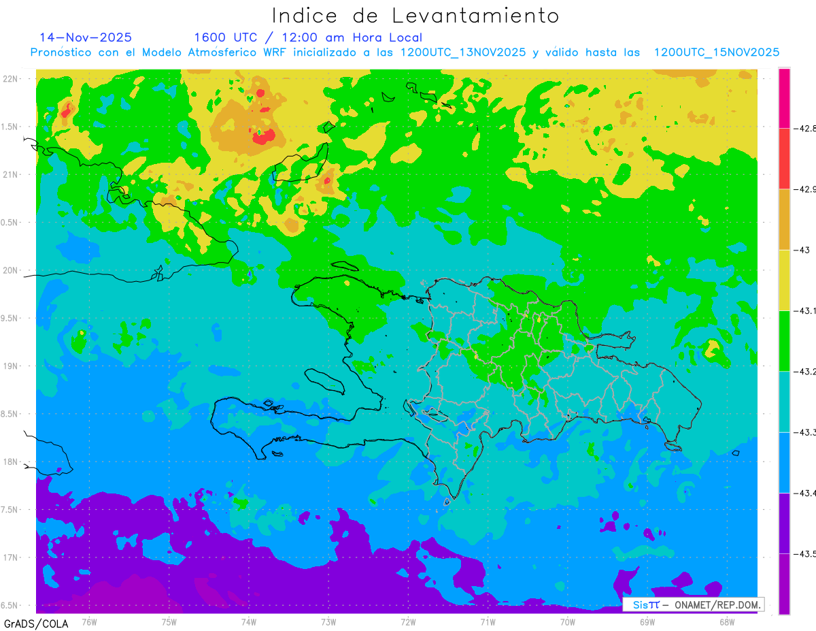Click the "1600 UTC / 12:00 am Hora Local" text

(308, 37)
